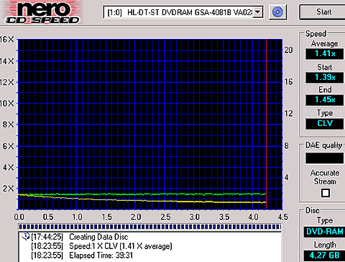Image resolution: width=345 pixels, height=262 pixels.
Task: Click the DVD-RAM disc type field
Action: click(x=324, y=232)
